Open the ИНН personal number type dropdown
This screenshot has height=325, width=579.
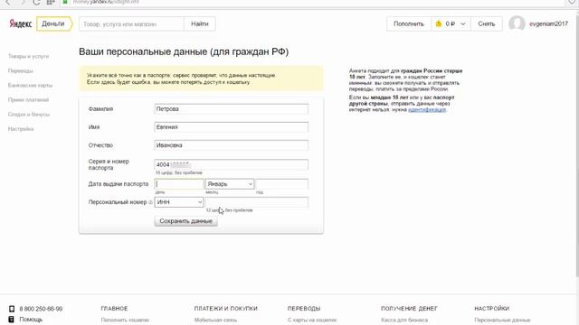point(179,202)
